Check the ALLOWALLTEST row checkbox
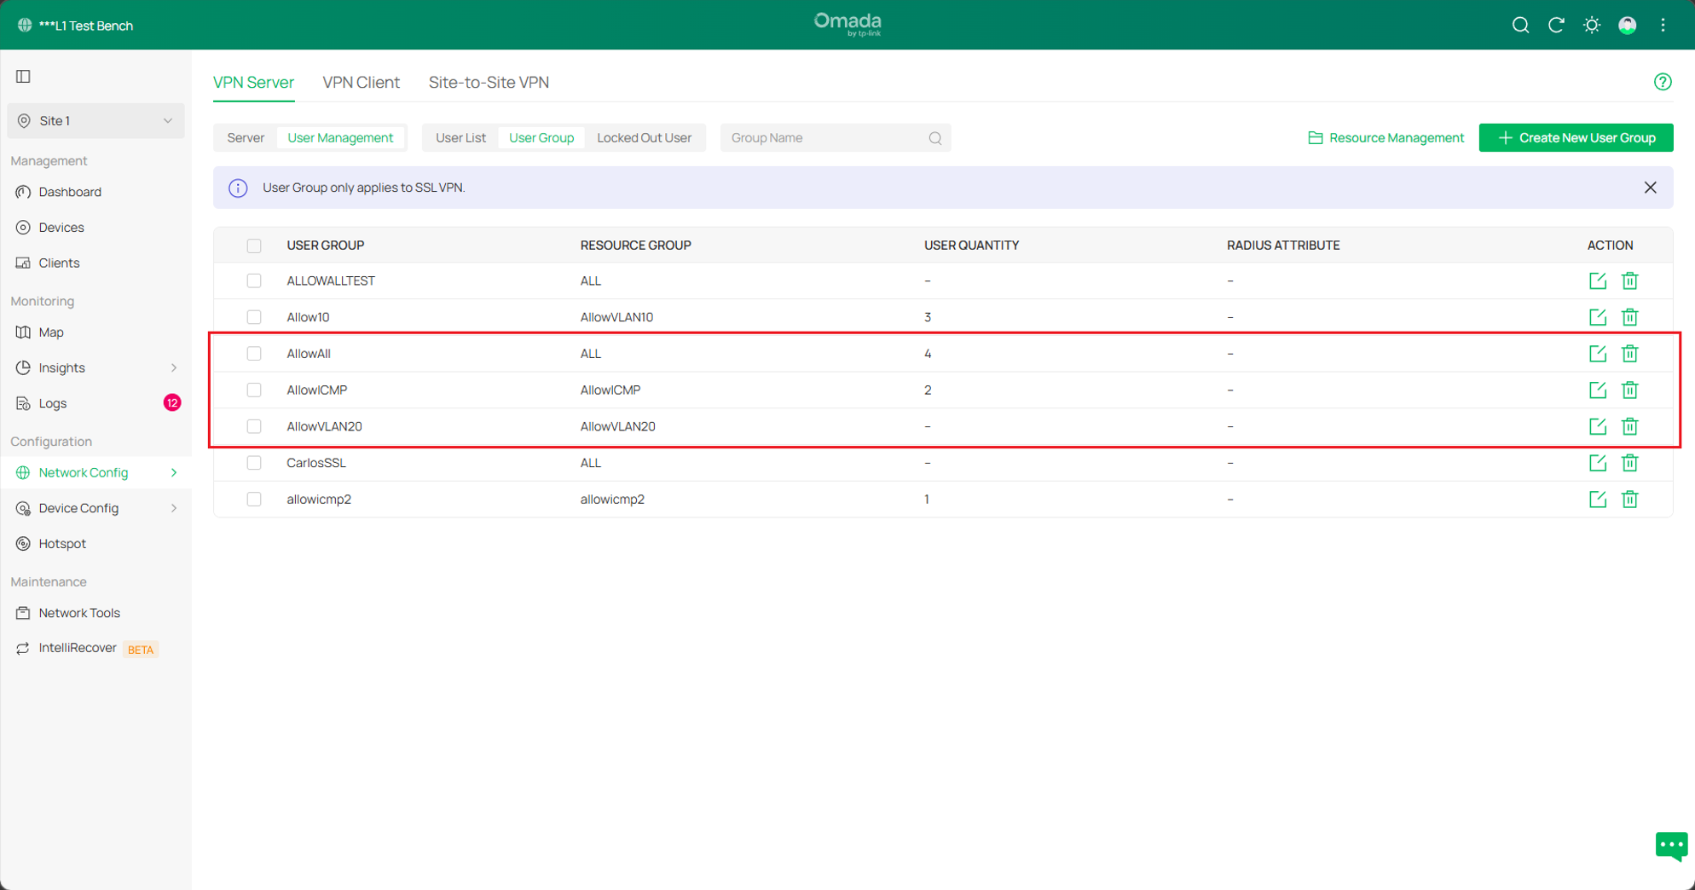The width and height of the screenshot is (1695, 890). click(254, 280)
